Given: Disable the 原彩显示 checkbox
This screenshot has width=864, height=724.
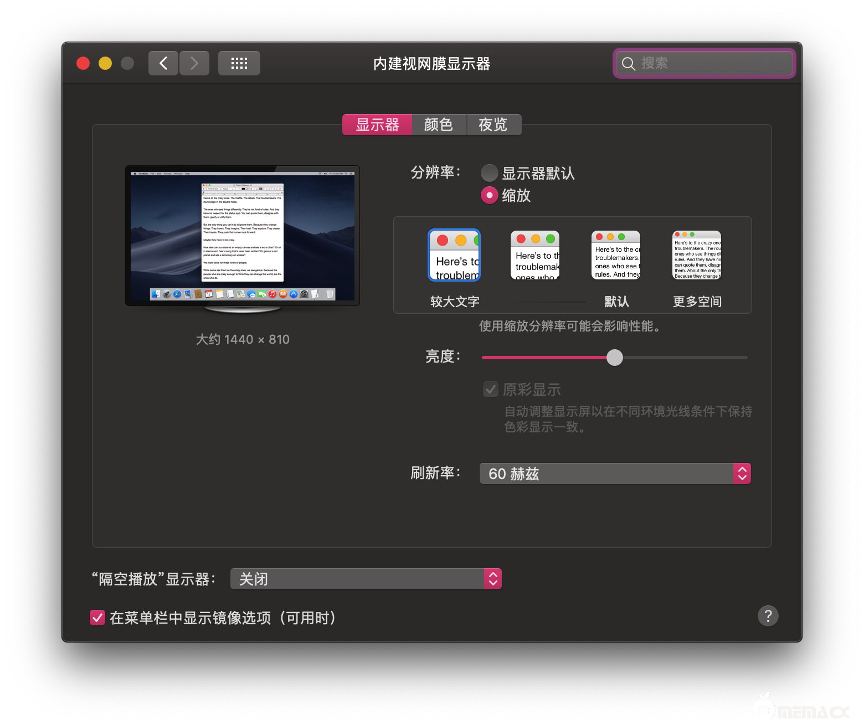Looking at the screenshot, I should [490, 389].
